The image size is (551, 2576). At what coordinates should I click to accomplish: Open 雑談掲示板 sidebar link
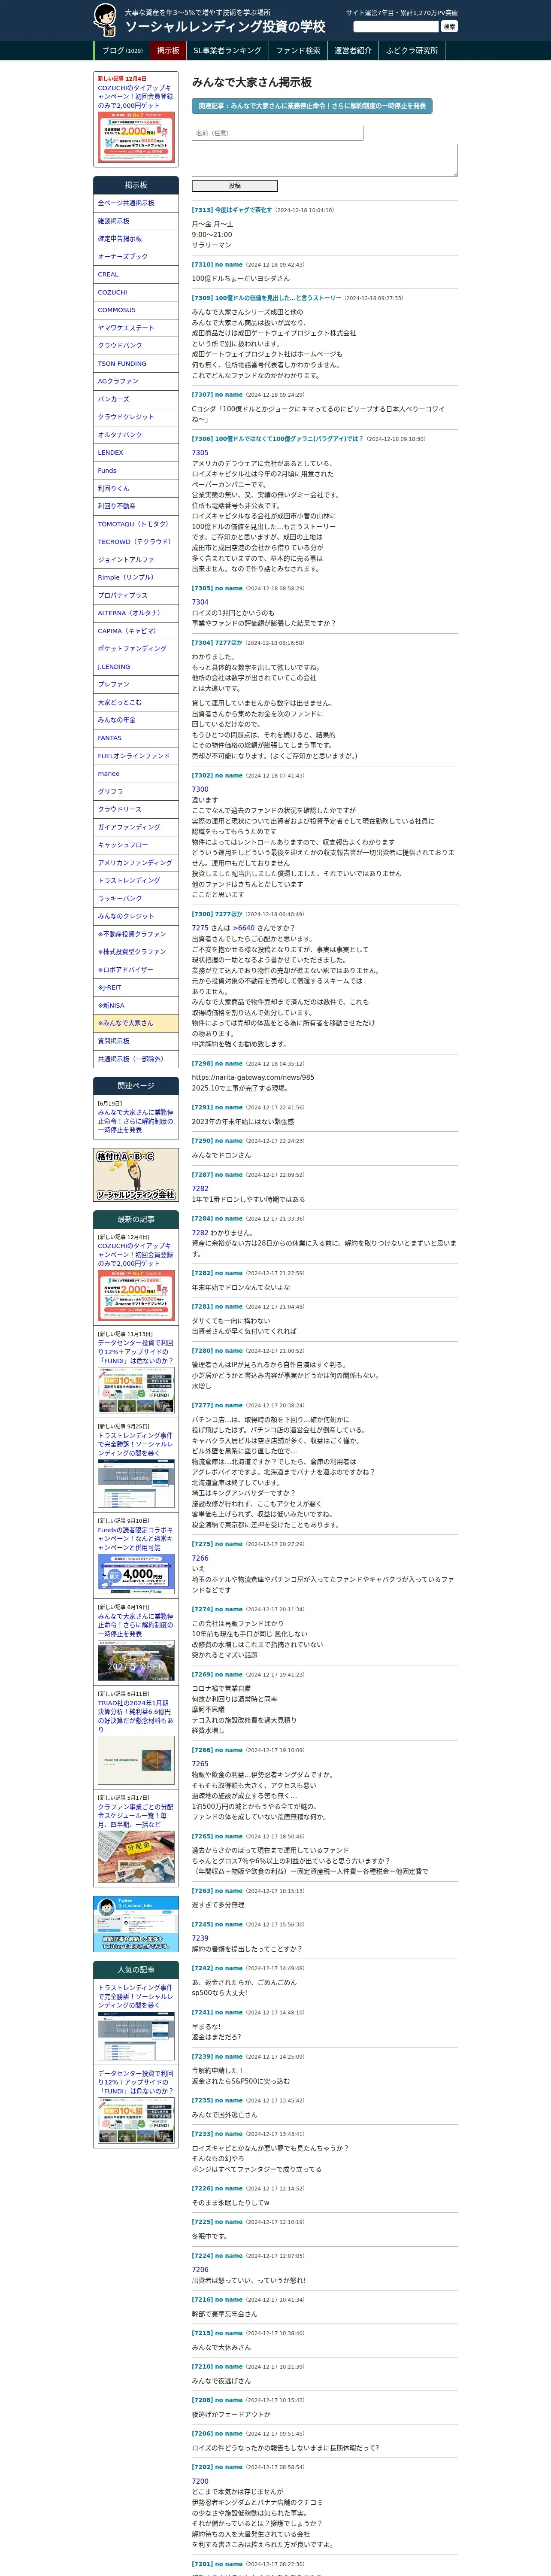pos(136,221)
